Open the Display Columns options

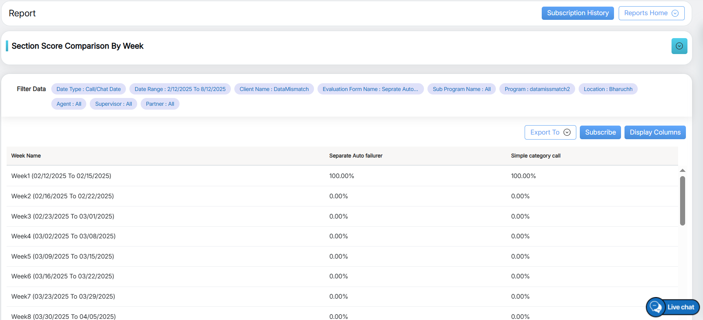(x=655, y=132)
